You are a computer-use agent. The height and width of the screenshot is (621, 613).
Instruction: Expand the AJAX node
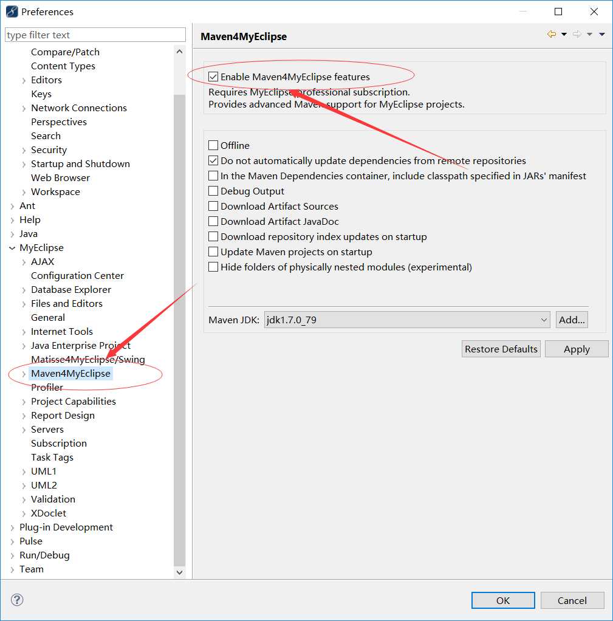[x=24, y=262]
